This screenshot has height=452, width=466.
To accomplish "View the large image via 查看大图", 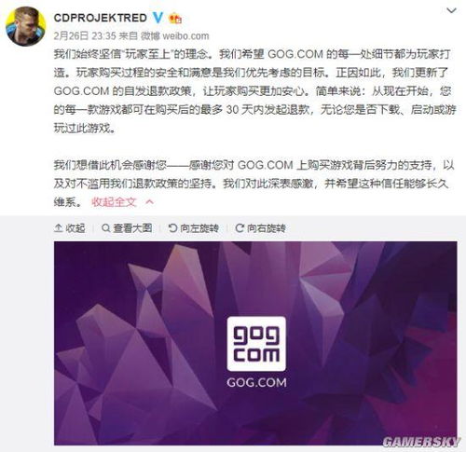I will (132, 228).
